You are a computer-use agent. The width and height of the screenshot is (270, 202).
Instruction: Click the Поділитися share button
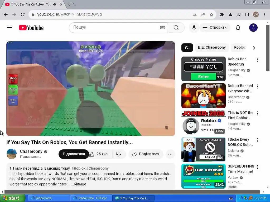click(146, 154)
